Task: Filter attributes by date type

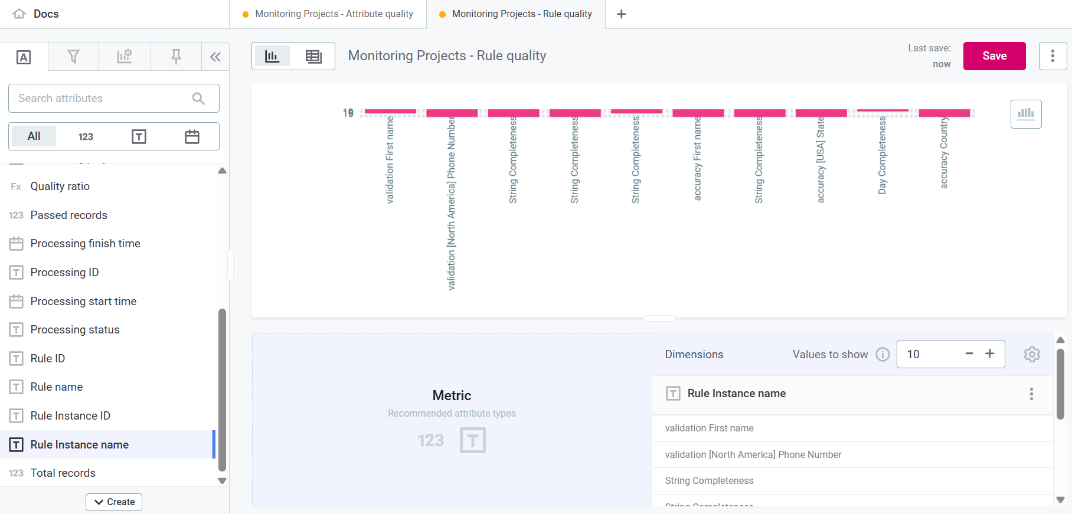Action: 192,136
